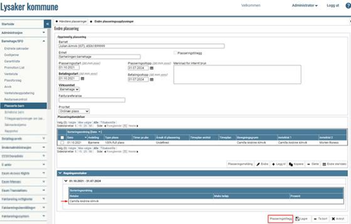Click the Endre pencil button
351x224 pixels.
point(262,164)
